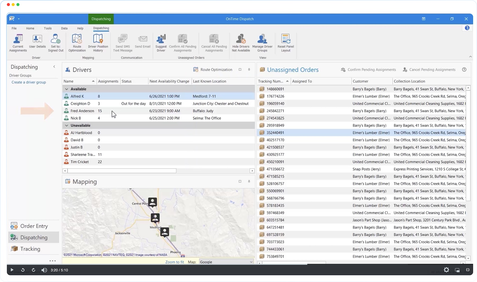This screenshot has width=477, height=282.
Task: Switch to the Home ribbon tab
Action: tap(30, 28)
